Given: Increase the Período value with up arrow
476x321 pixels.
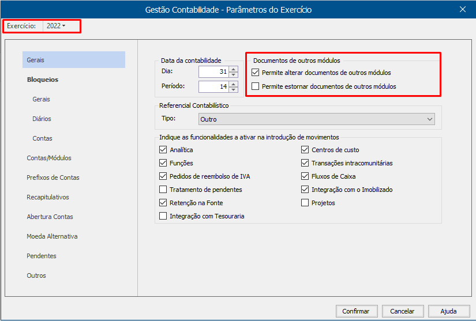Looking at the screenshot, I should [233, 84].
